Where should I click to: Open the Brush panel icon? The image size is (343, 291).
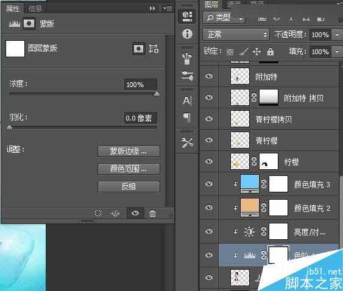pos(187,75)
